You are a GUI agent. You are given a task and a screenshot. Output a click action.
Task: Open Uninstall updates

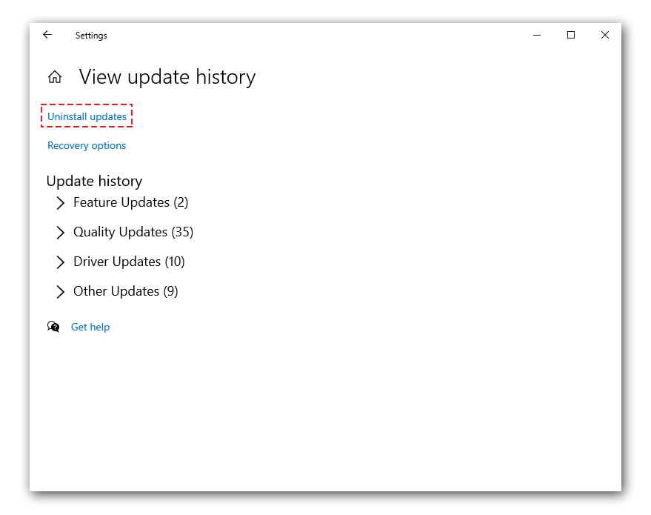click(86, 116)
